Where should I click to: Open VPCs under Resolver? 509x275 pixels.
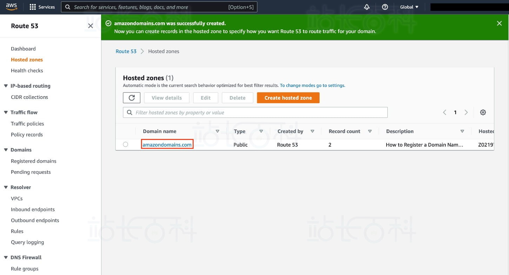coord(17,199)
